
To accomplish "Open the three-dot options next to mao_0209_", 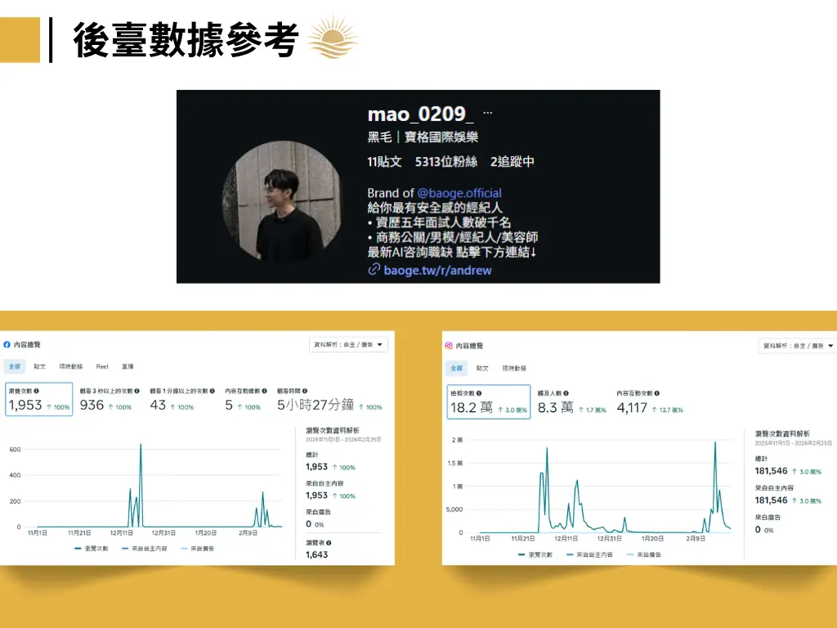I will (x=488, y=113).
